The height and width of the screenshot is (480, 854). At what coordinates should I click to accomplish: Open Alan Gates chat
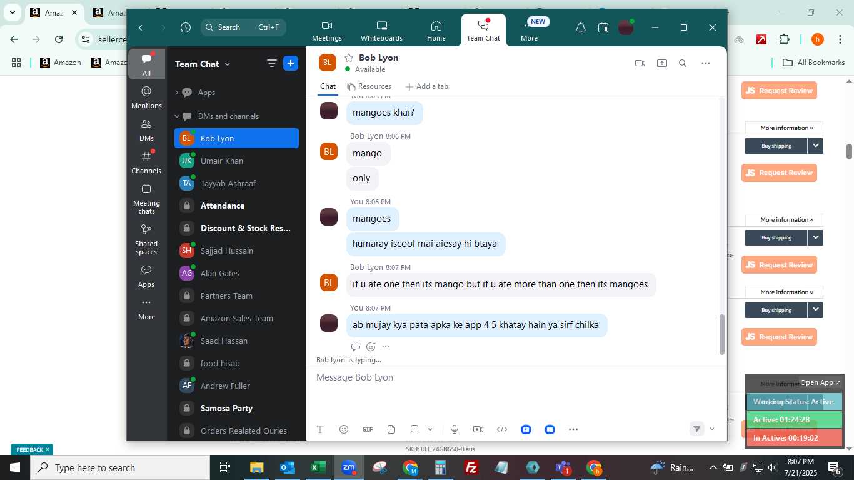(x=236, y=273)
